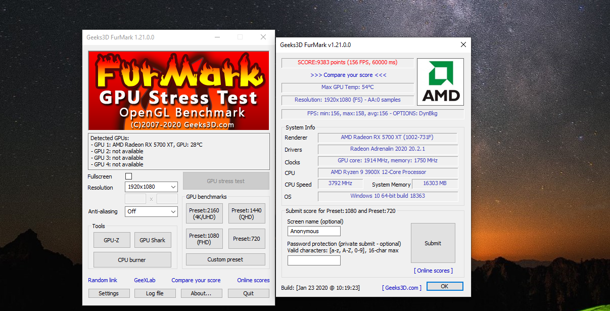Screen dimensions: 610x311
Task: Run the Preset:1440 (QHD) benchmark
Action: (247, 213)
